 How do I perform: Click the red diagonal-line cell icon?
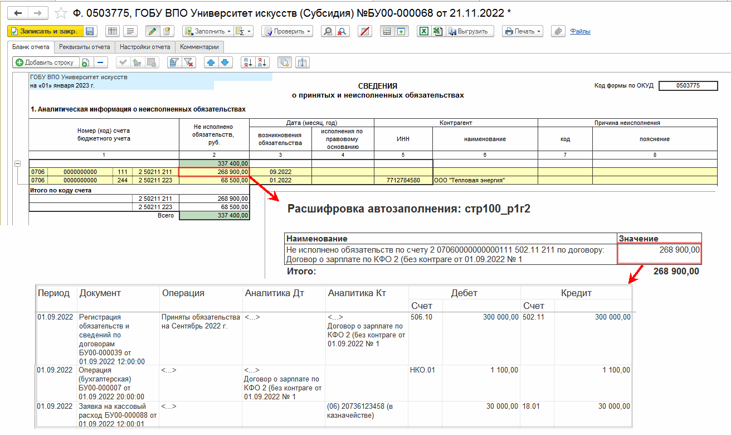[x=365, y=31]
